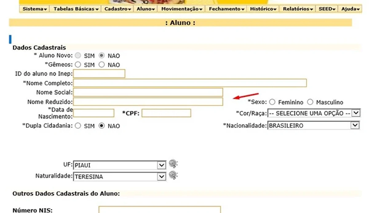Expand the Naturalidade dropdown showing TERESINA
Image resolution: width=369 pixels, height=213 pixels.
(120, 177)
